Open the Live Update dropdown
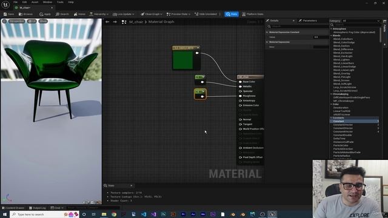 click(x=123, y=14)
